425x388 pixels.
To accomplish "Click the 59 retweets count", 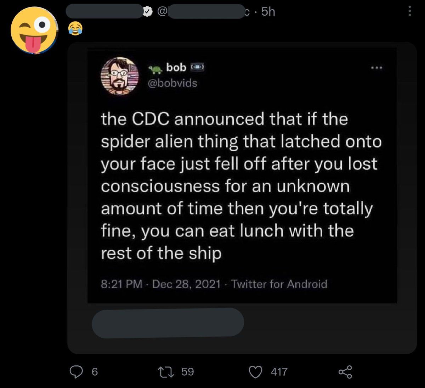I will coord(187,372).
